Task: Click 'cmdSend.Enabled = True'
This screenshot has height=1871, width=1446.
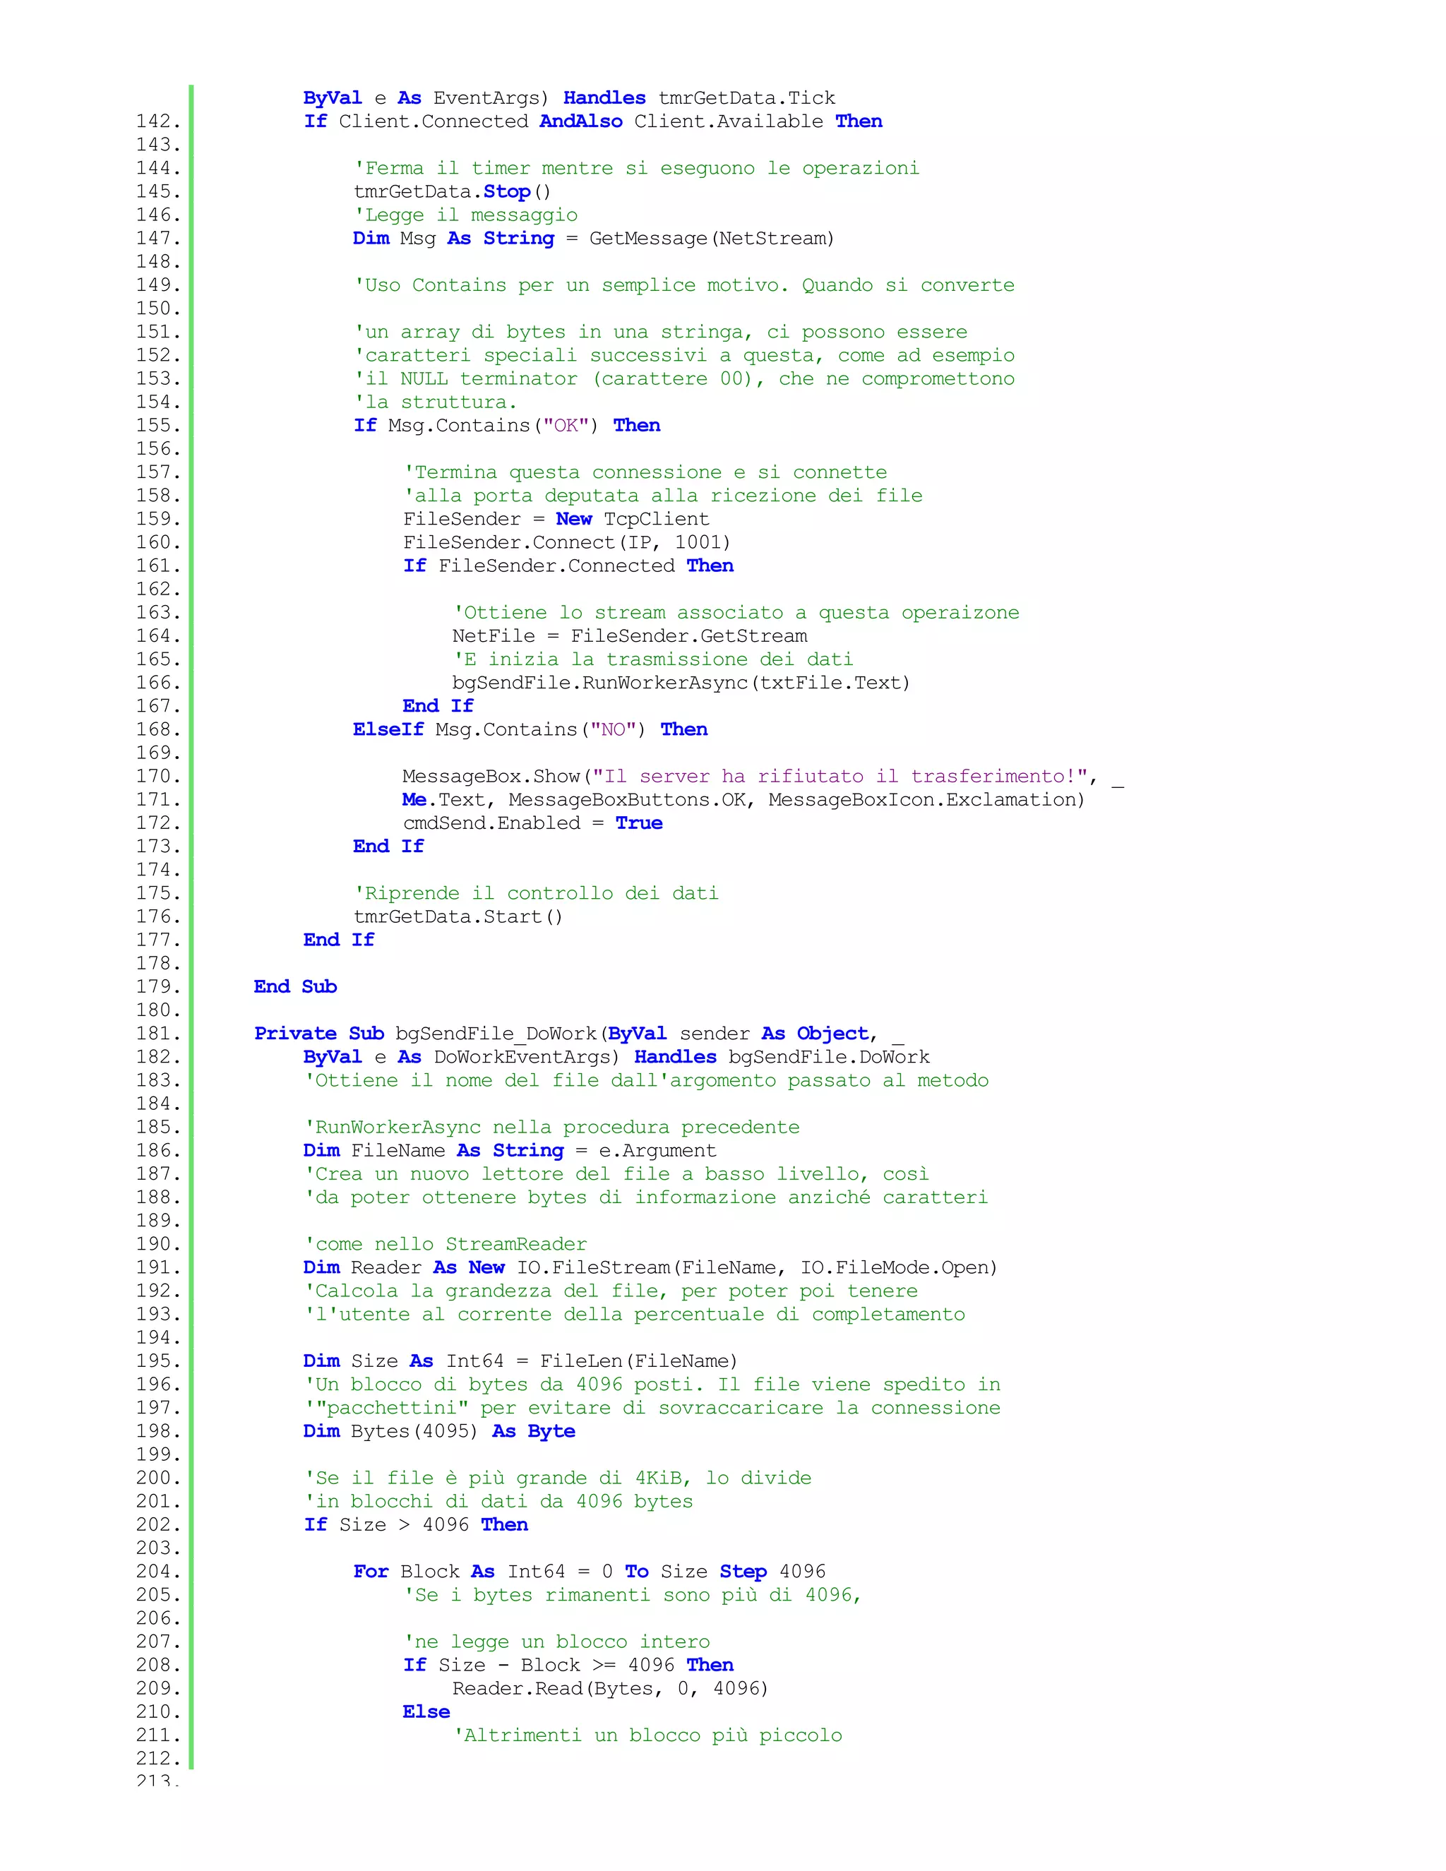Action: pyautogui.click(x=533, y=823)
